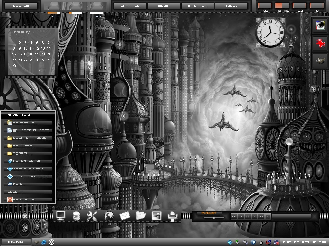
Task: Click the taskbar clock 11:37 AM
Action: click(x=305, y=242)
